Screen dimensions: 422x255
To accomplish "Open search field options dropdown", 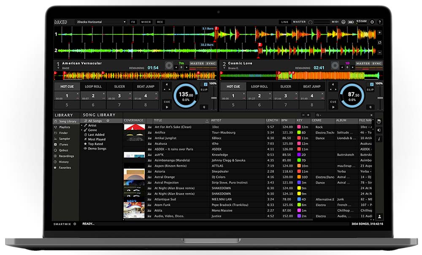I will tap(318, 115).
